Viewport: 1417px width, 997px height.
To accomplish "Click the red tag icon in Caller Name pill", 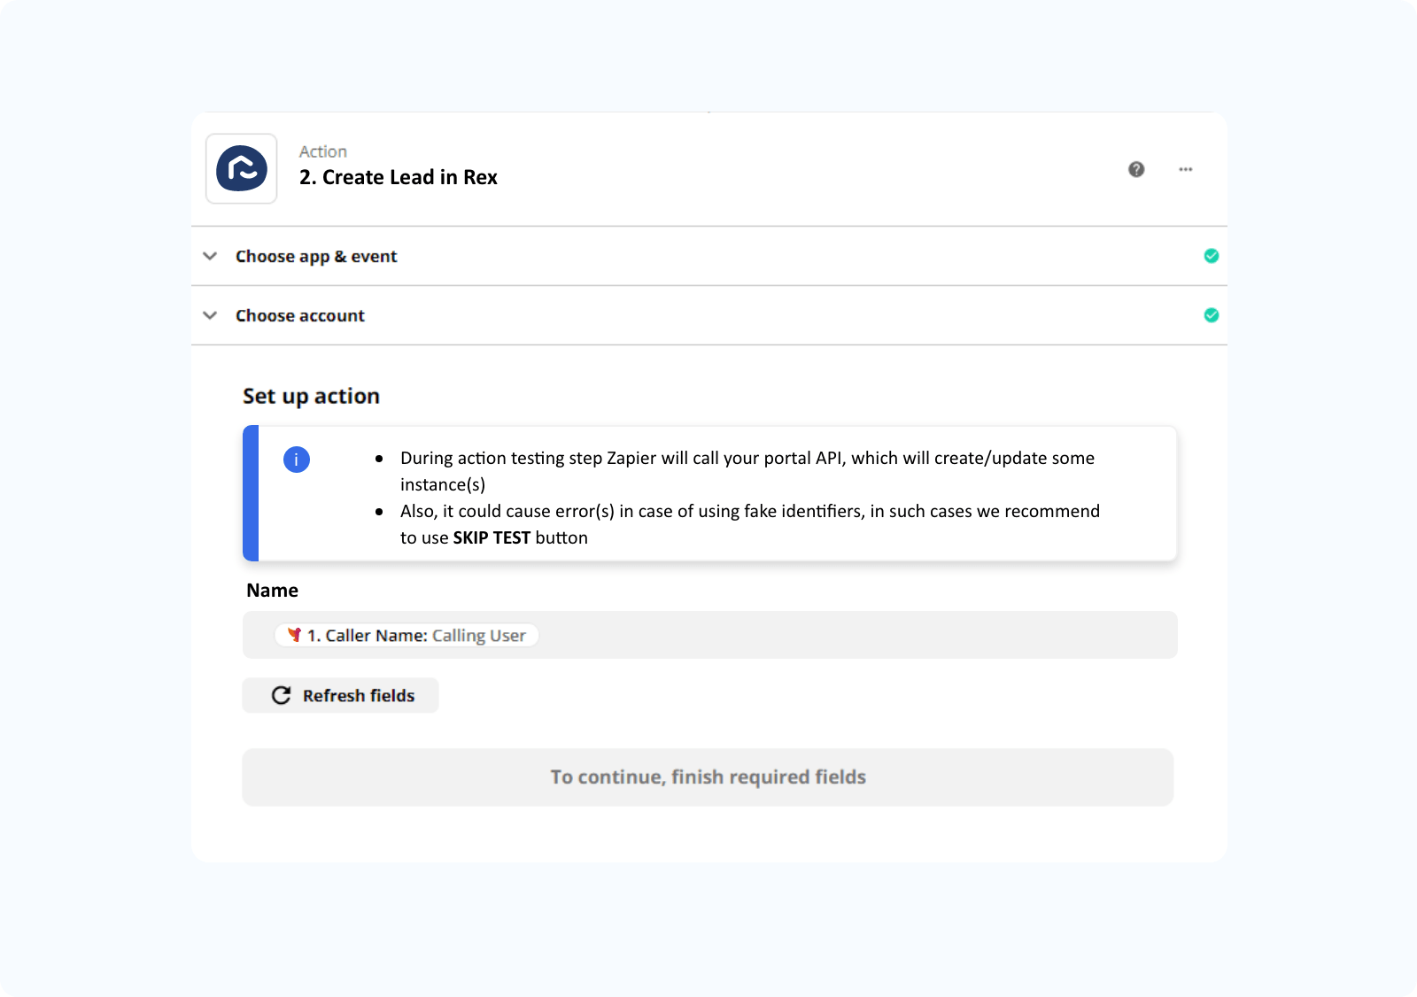I will pos(296,635).
